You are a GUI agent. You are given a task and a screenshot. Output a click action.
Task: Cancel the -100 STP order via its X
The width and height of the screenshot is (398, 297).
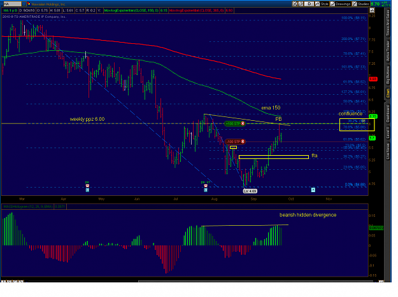[243, 142]
